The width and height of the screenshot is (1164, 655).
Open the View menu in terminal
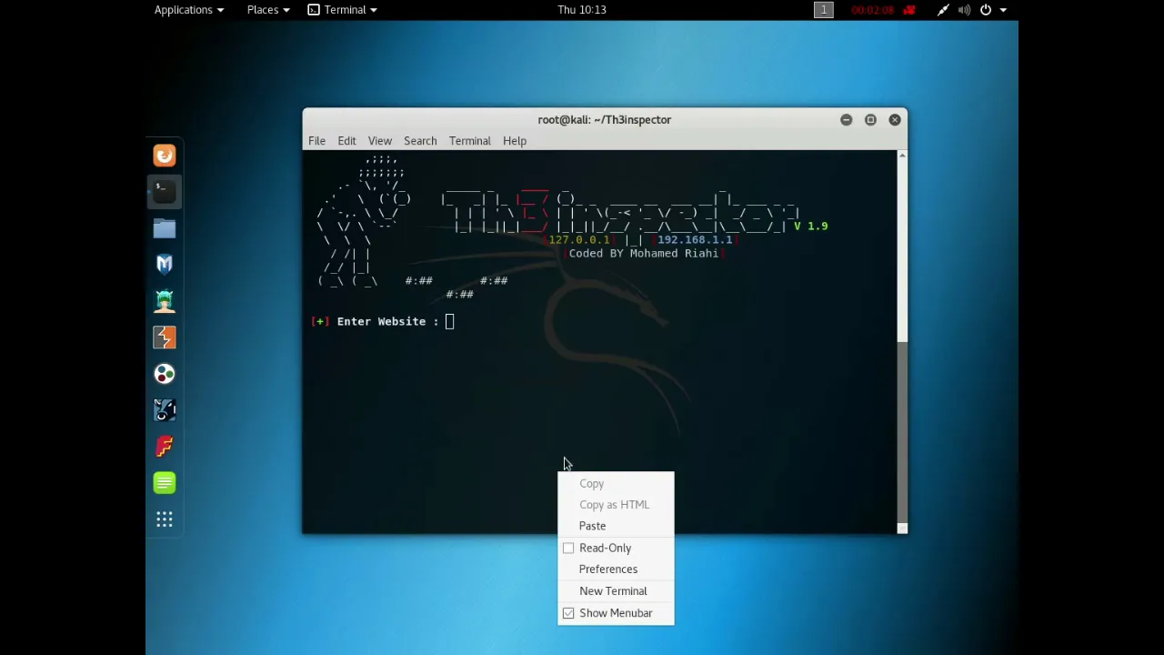pyautogui.click(x=380, y=141)
